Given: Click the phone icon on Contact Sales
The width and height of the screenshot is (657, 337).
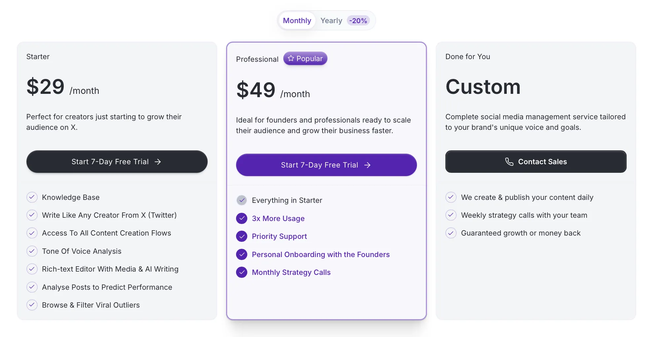Looking at the screenshot, I should point(509,162).
